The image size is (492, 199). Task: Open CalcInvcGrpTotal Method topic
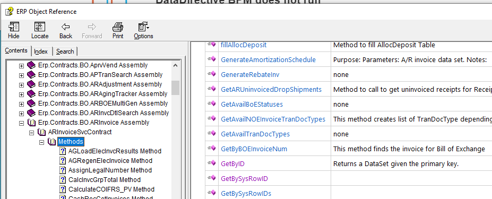click(x=105, y=180)
